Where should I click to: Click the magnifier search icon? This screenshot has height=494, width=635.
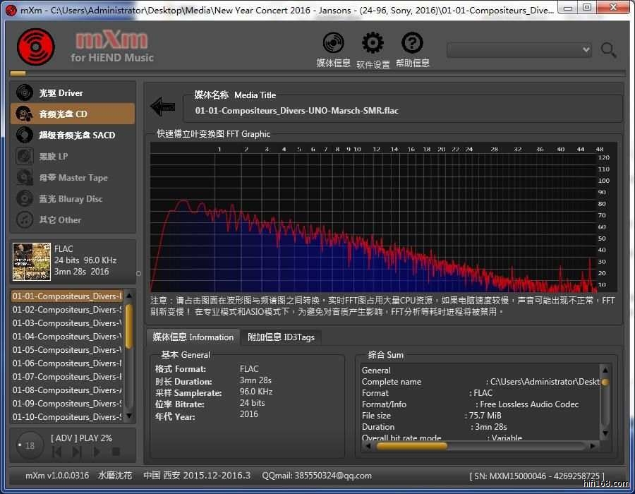[x=608, y=49]
